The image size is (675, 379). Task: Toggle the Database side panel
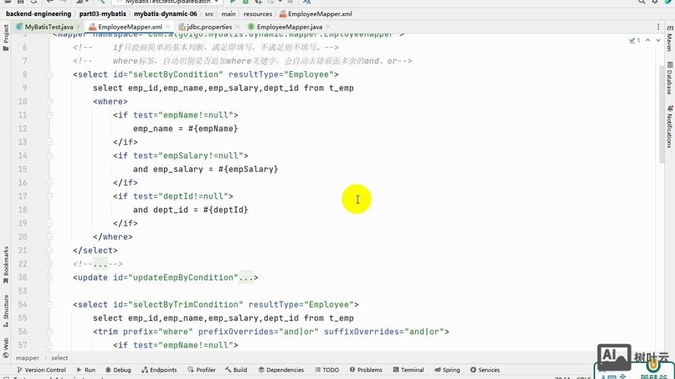coord(669,79)
